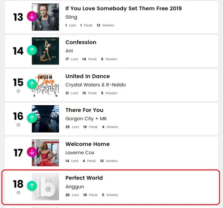Image resolution: width=223 pixels, height=208 pixels.
Task: Click the green up arrow for There For You
Action: 32,118
